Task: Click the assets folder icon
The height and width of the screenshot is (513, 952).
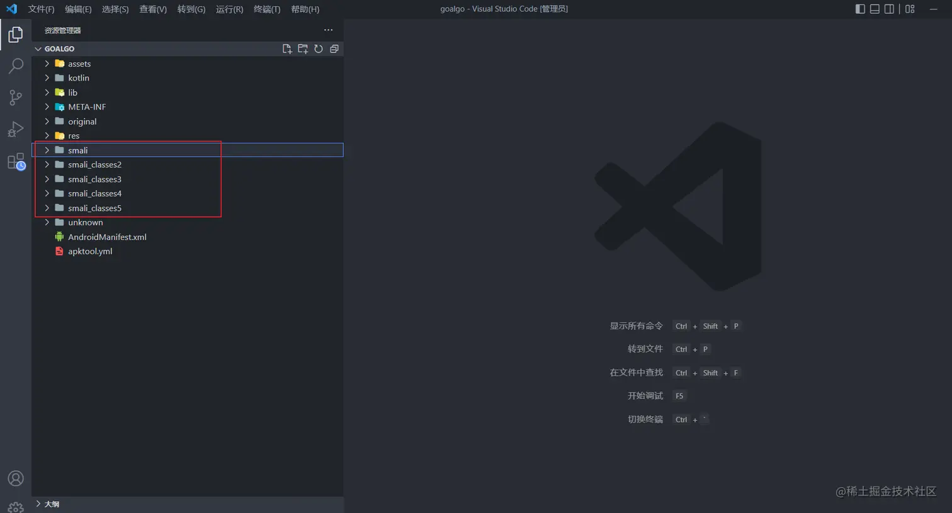Action: (60, 64)
